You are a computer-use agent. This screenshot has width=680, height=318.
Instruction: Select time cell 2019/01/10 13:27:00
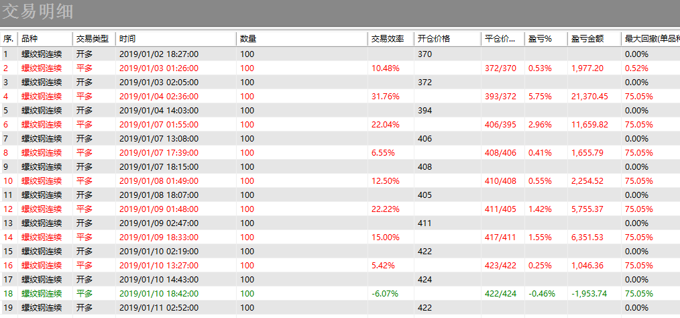point(159,266)
